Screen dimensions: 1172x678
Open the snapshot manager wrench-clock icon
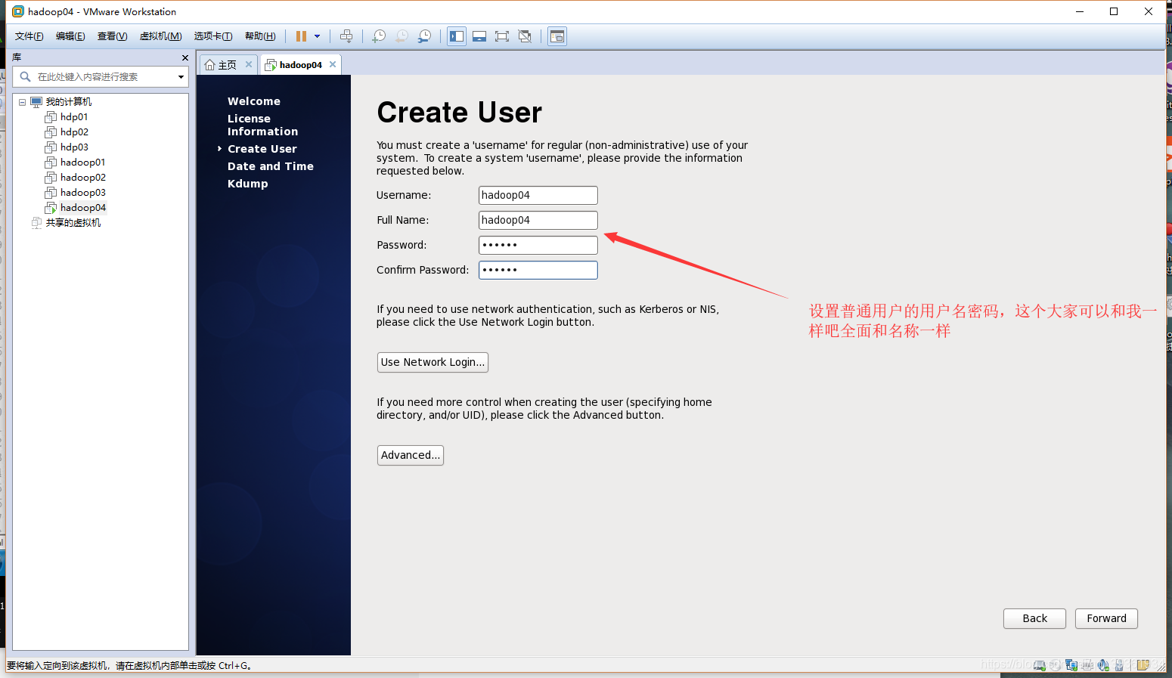pyautogui.click(x=425, y=36)
